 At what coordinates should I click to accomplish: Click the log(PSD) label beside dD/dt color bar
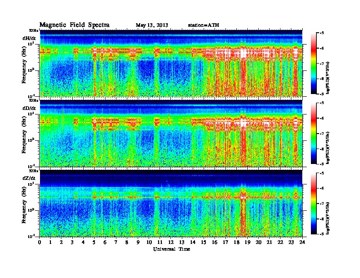pyautogui.click(x=328, y=148)
